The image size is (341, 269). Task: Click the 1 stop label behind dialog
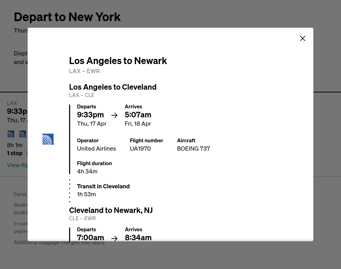point(15,153)
